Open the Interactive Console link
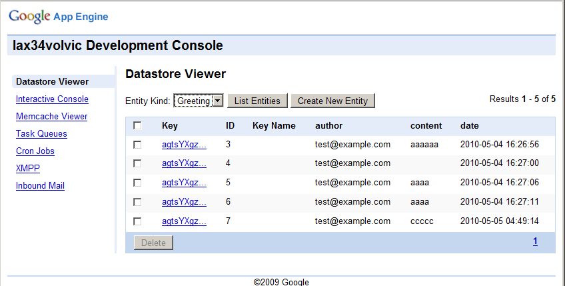 [x=52, y=99]
